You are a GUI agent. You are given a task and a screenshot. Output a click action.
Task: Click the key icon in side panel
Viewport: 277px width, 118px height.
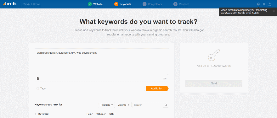coord(214,55)
